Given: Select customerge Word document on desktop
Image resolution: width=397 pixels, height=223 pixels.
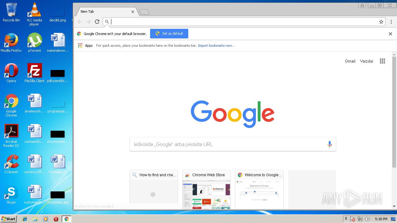Looking at the screenshot, I should (x=34, y=195).
